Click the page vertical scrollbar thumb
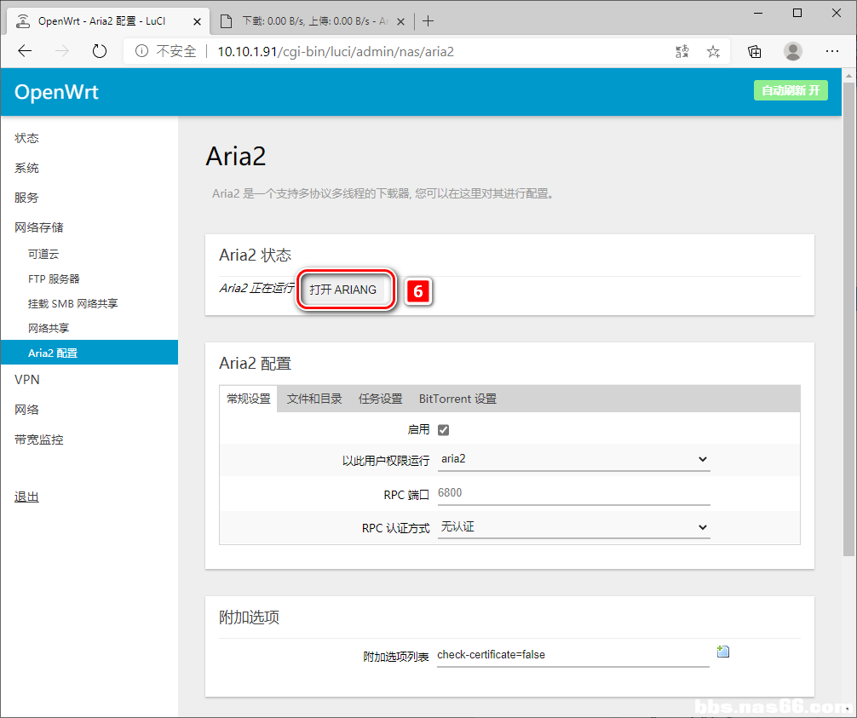857x718 pixels. (x=848, y=319)
